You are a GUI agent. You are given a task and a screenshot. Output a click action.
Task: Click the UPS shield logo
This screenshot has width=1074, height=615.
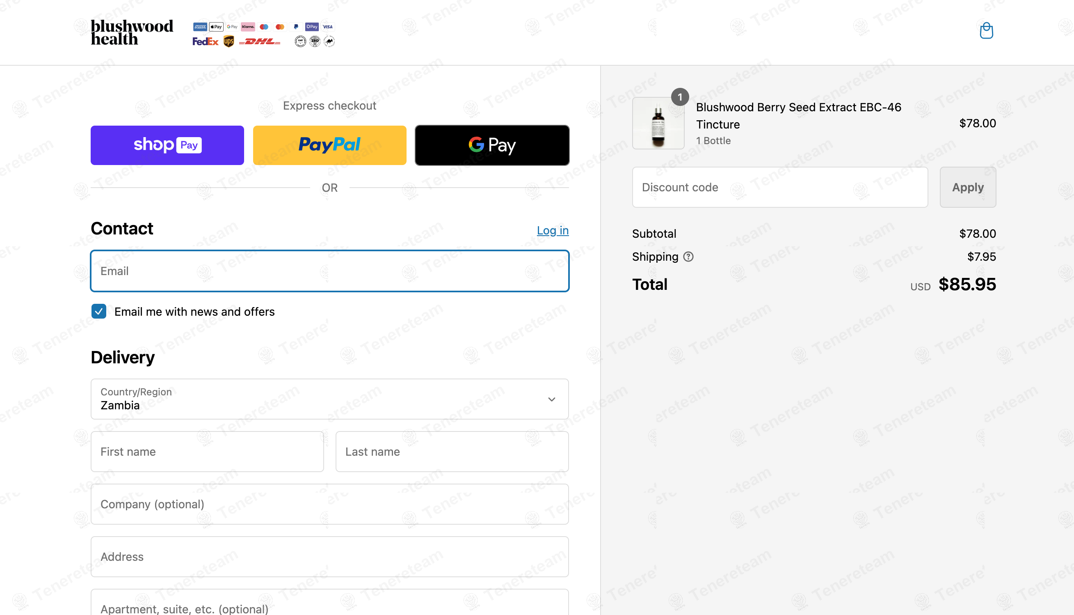(229, 41)
